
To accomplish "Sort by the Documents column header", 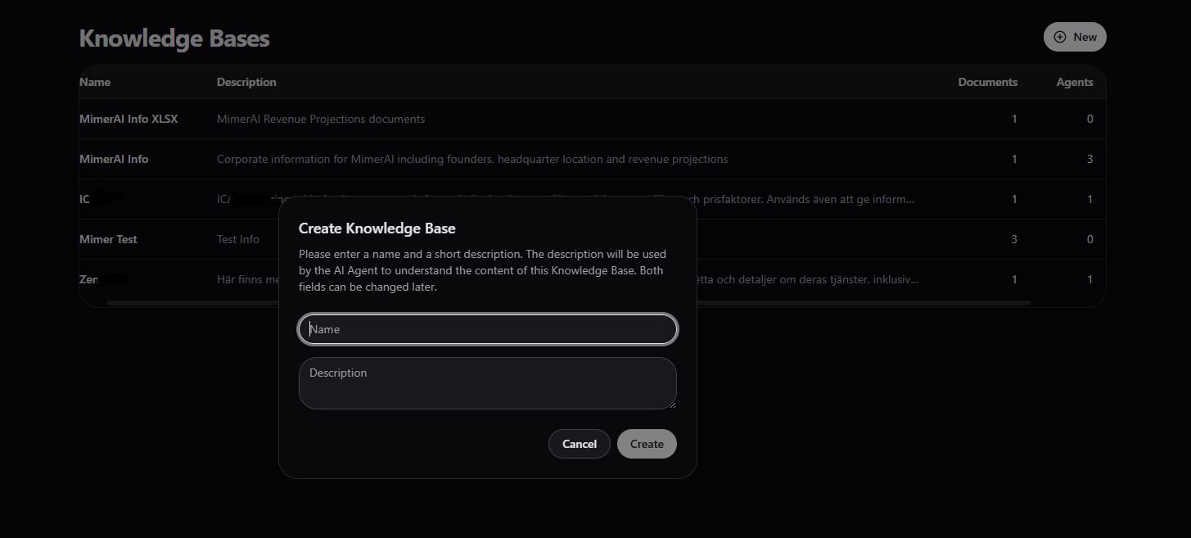I will click(x=987, y=82).
